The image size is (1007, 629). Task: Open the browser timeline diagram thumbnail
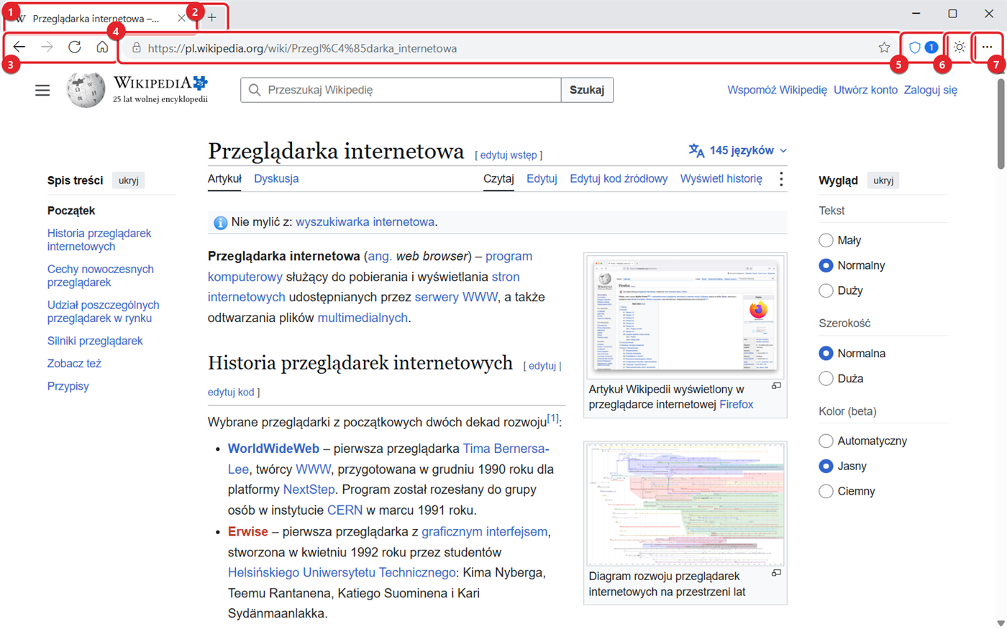pos(685,503)
